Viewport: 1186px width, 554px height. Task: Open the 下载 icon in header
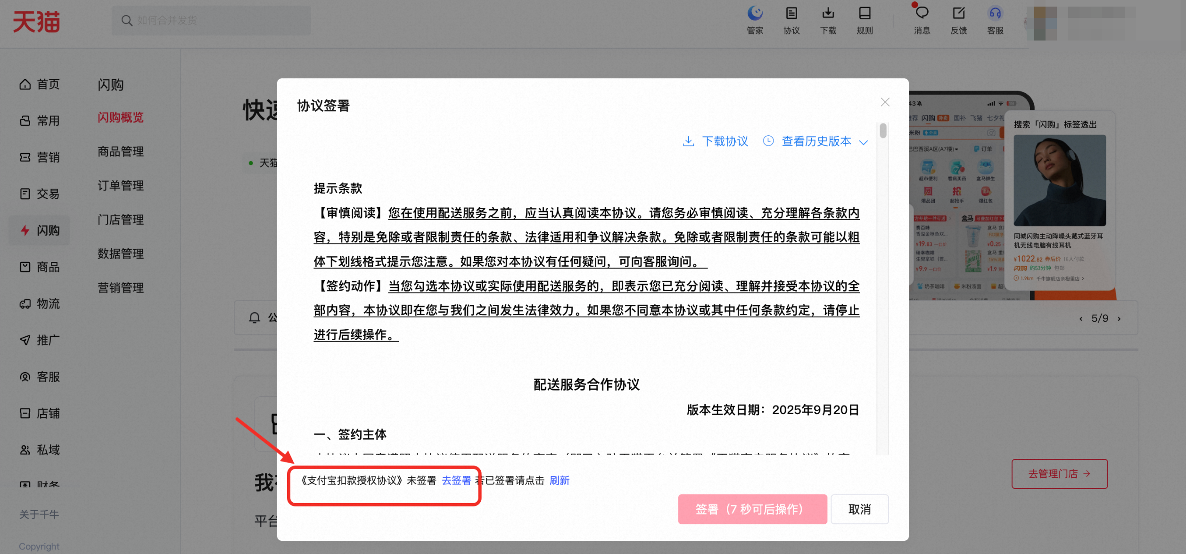point(828,20)
